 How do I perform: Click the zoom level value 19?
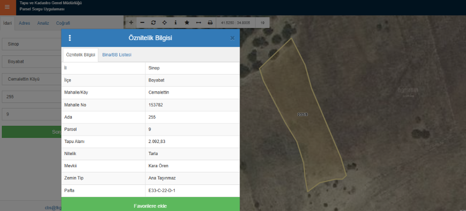pos(262,22)
